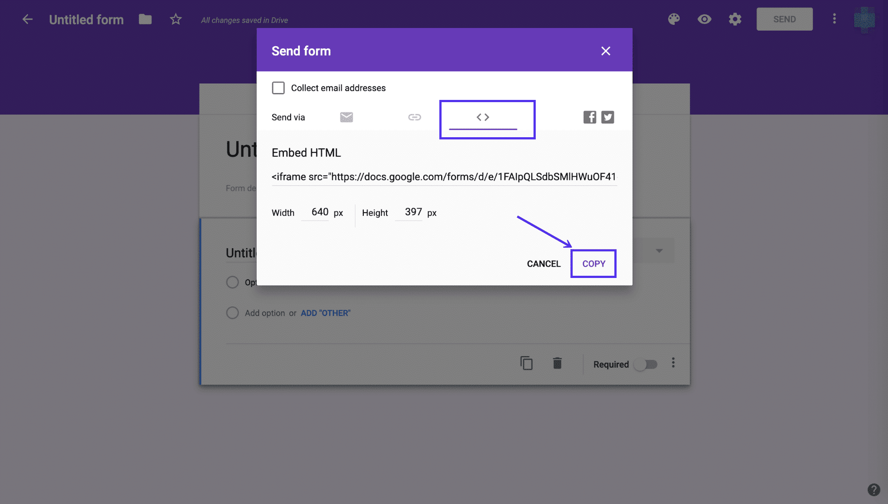Click the COPY button
888x504 pixels.
pyautogui.click(x=593, y=263)
